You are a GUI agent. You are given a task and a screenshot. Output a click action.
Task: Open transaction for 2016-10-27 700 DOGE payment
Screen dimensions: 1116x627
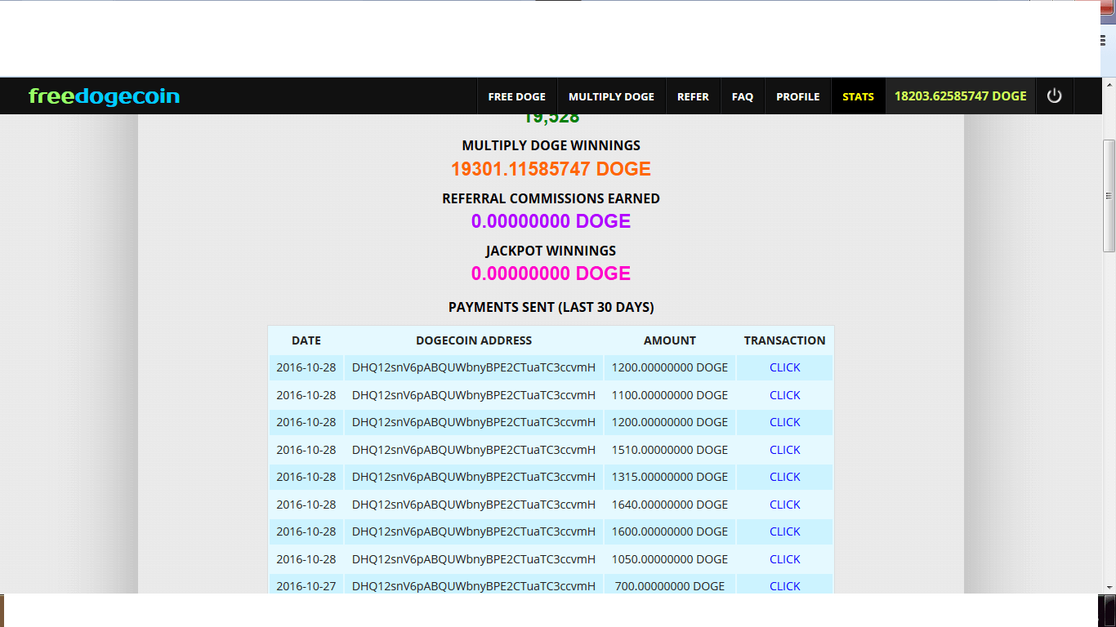point(784,586)
